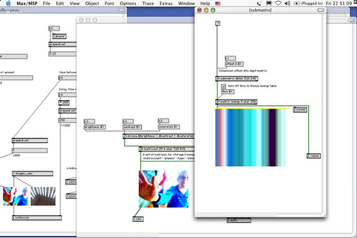The width and height of the screenshot is (357, 238).
Task: Click the display status icon in menu bar
Action: click(269, 3)
